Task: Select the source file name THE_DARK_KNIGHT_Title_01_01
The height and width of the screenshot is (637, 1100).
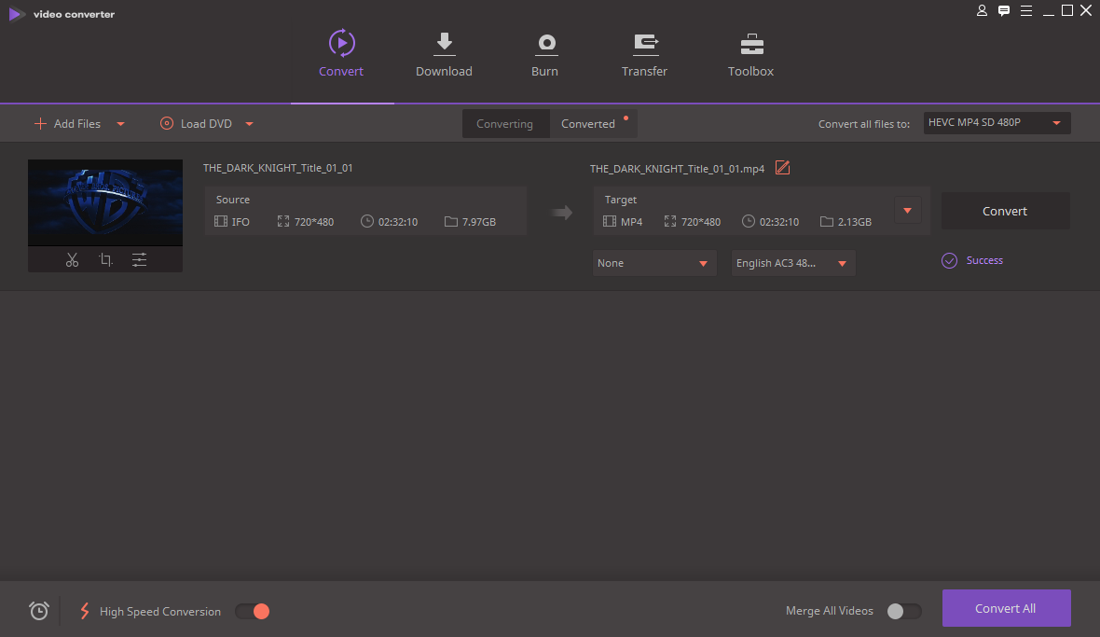Action: pyautogui.click(x=278, y=168)
